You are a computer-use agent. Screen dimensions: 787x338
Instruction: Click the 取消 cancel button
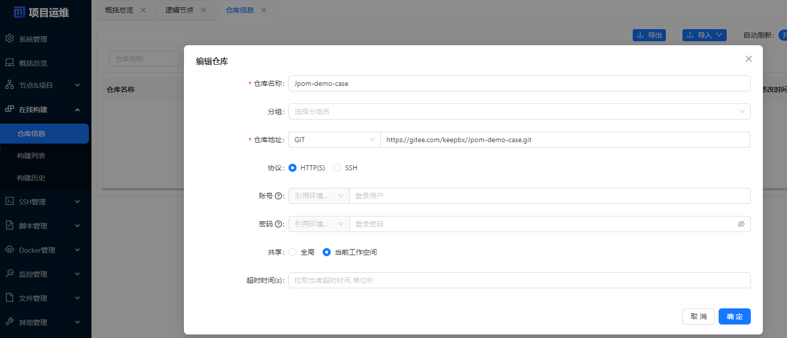pos(698,316)
